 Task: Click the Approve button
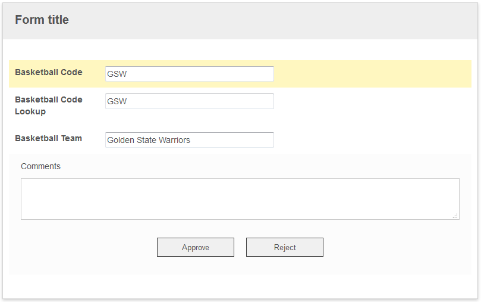(196, 247)
